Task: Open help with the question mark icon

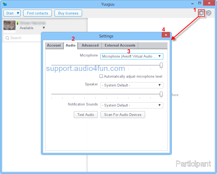Action: click(209, 13)
